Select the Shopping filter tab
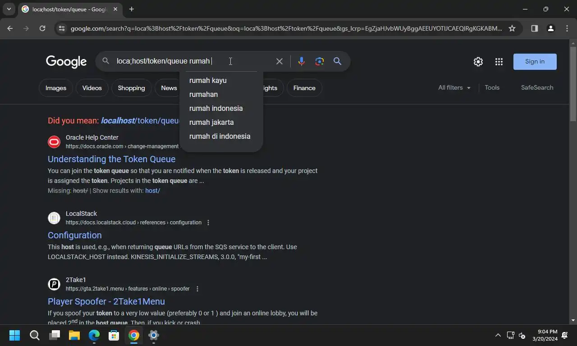This screenshot has height=346, width=577. (x=131, y=88)
